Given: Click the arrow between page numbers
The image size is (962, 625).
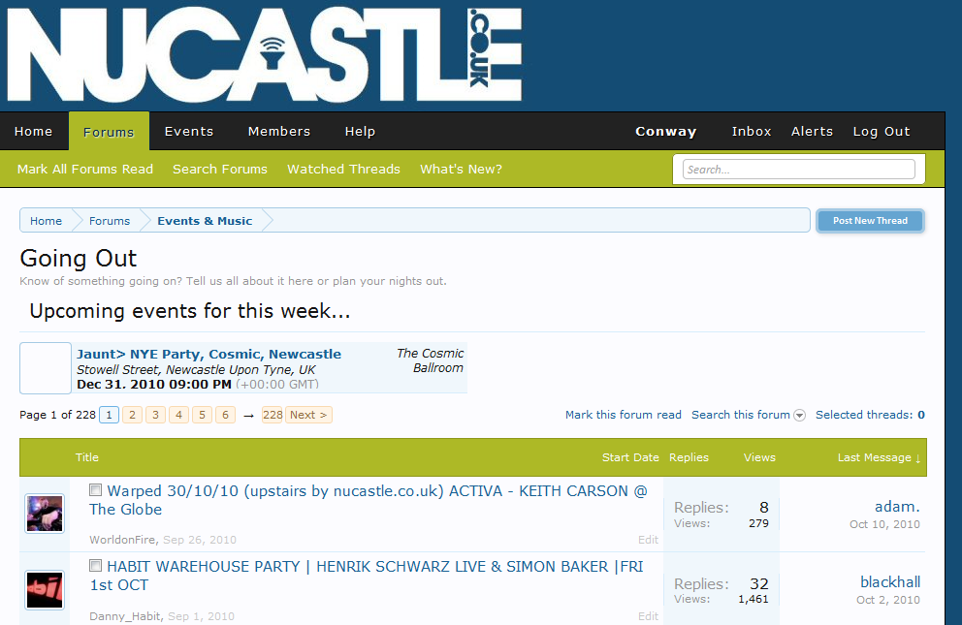Looking at the screenshot, I should (248, 416).
